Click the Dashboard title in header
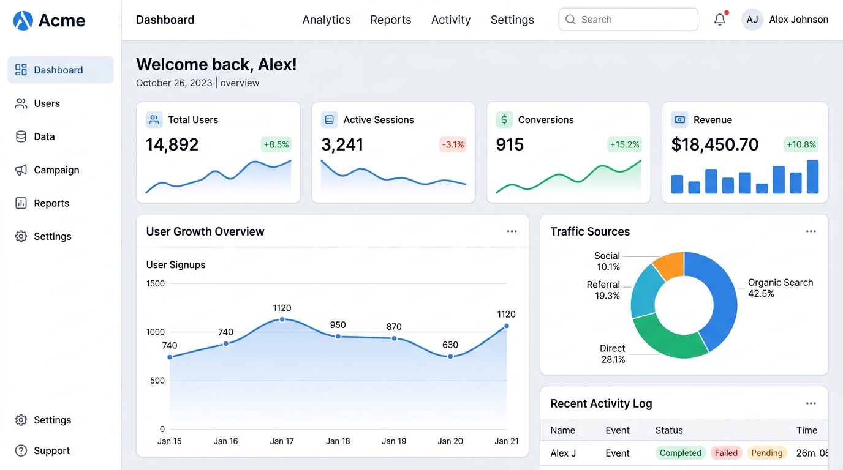The image size is (843, 470). tap(165, 20)
